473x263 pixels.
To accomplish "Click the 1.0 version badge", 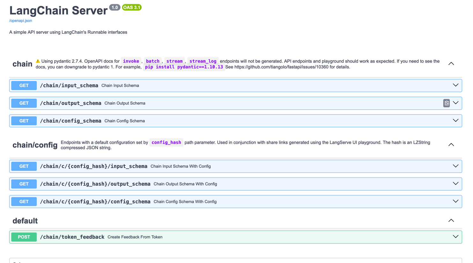I will [115, 7].
